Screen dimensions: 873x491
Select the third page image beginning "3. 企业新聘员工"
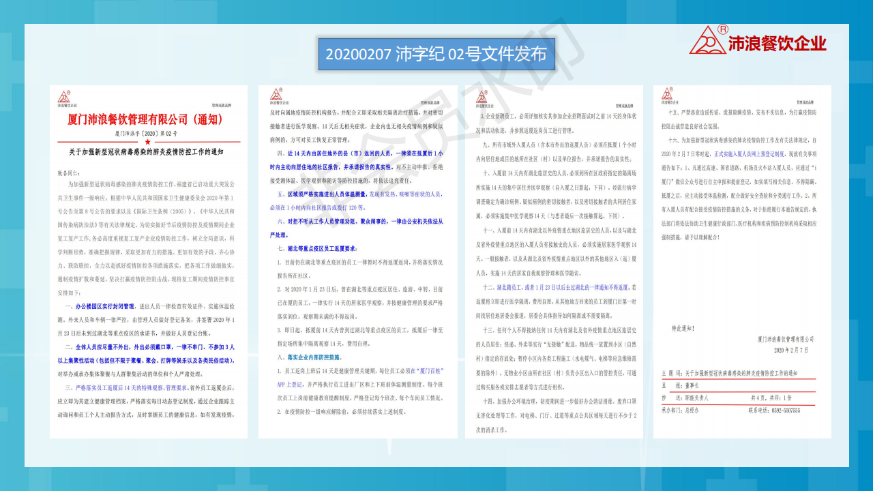[x=554, y=262]
